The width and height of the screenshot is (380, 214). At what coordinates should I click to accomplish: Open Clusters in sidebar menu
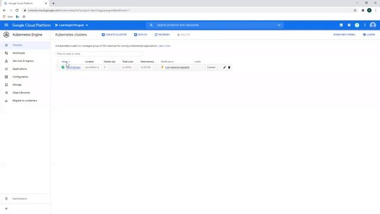coord(17,45)
